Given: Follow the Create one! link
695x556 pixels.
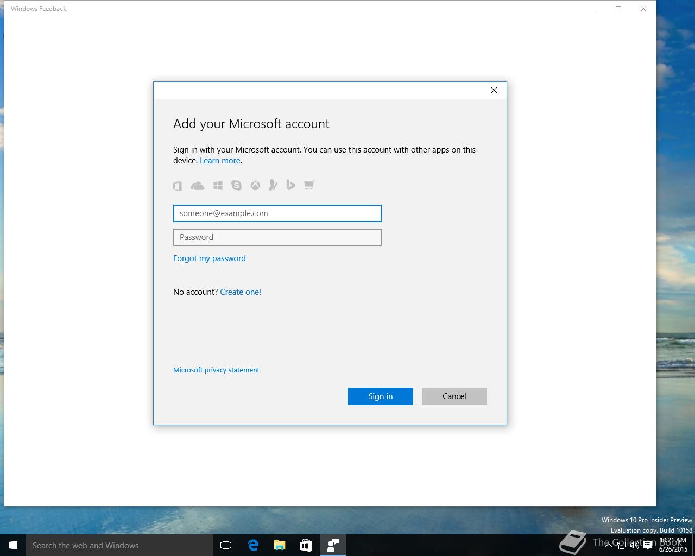Looking at the screenshot, I should 241,292.
